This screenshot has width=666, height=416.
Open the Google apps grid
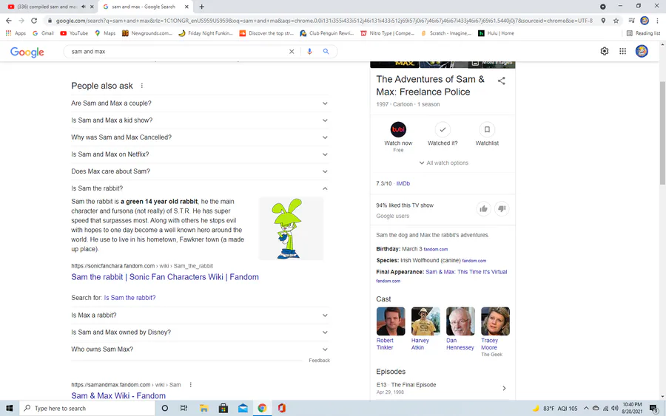[x=622, y=51]
